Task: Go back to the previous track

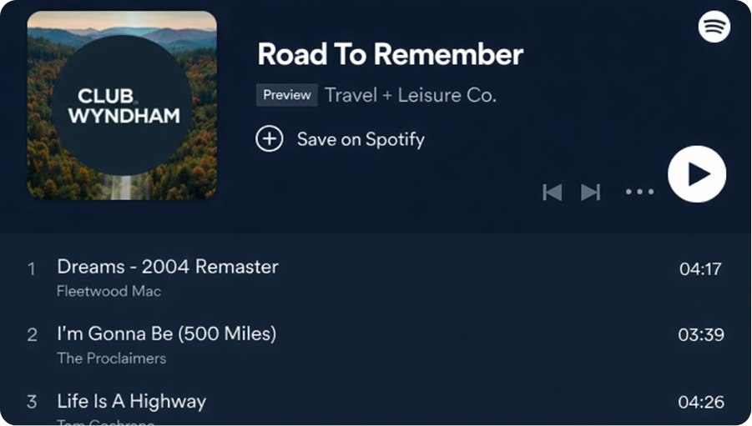Action: (x=552, y=193)
